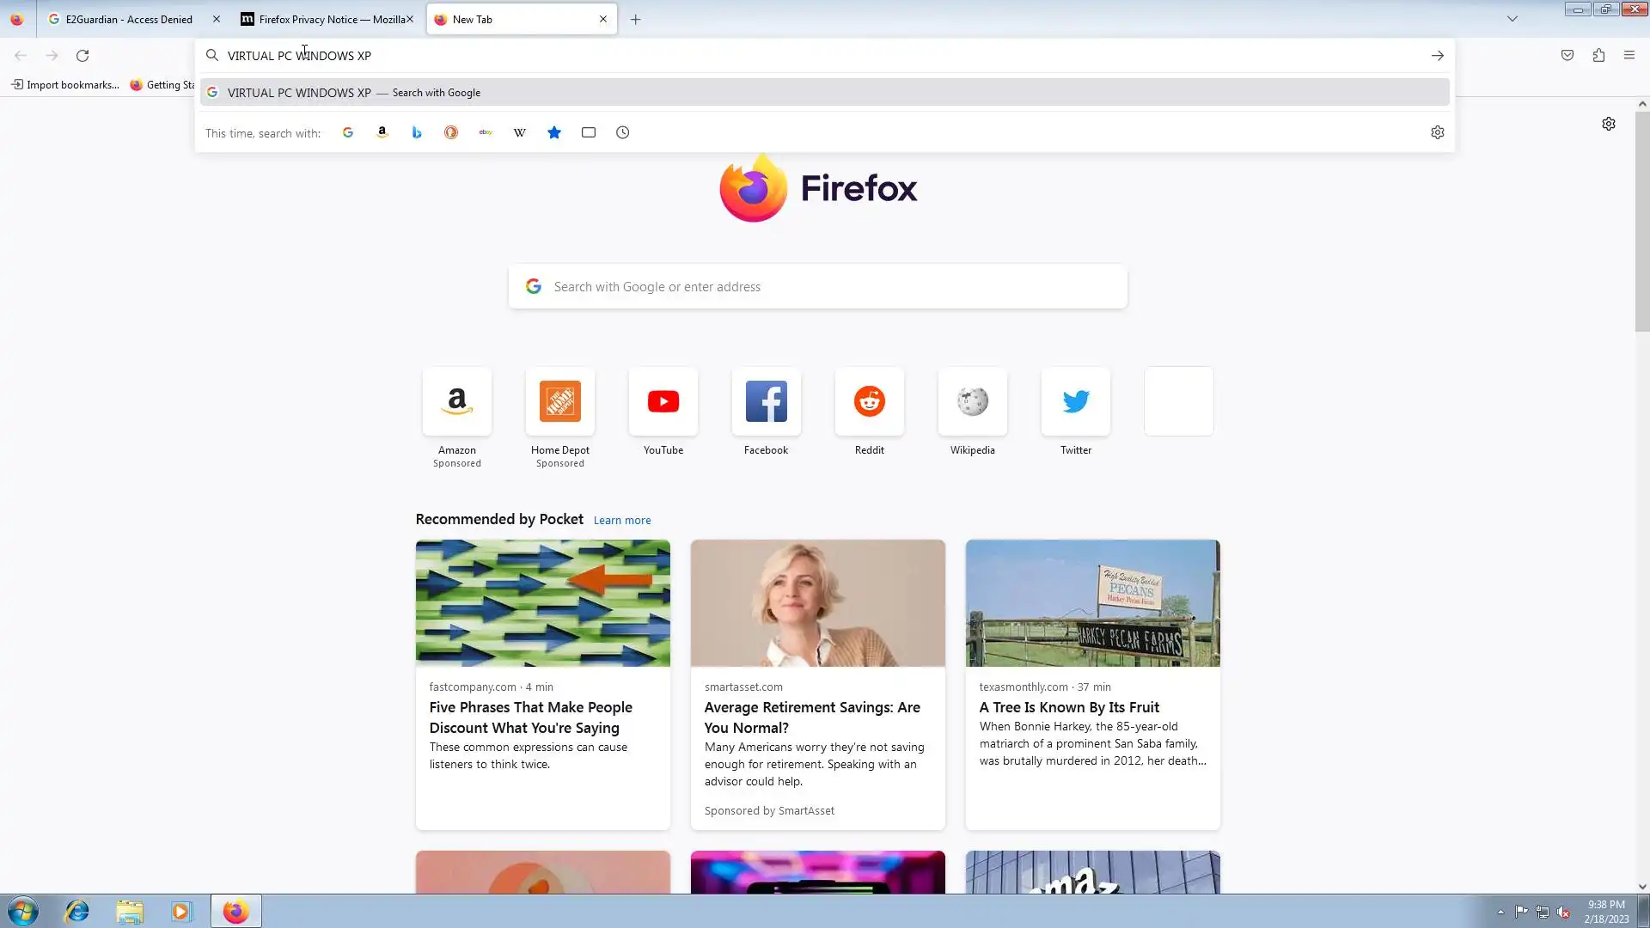Switch to Firefox Privacy Notice tab
1650x928 pixels.
(x=331, y=19)
